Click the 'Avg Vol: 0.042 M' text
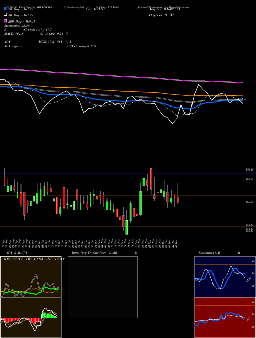256x338 pixels. pos(164,9)
